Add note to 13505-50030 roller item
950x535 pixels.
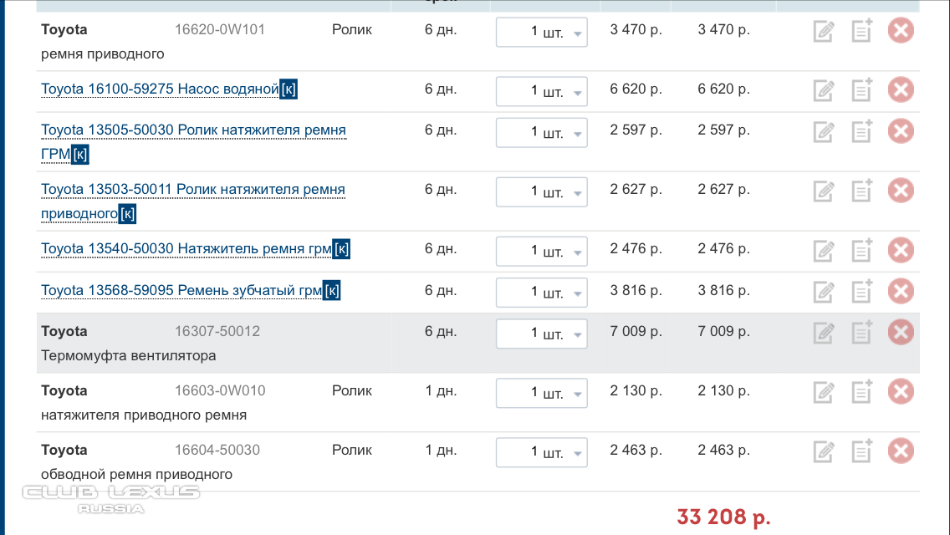tap(861, 131)
